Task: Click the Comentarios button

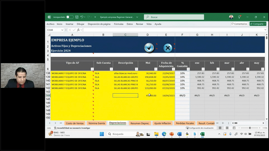Action: click(239, 24)
